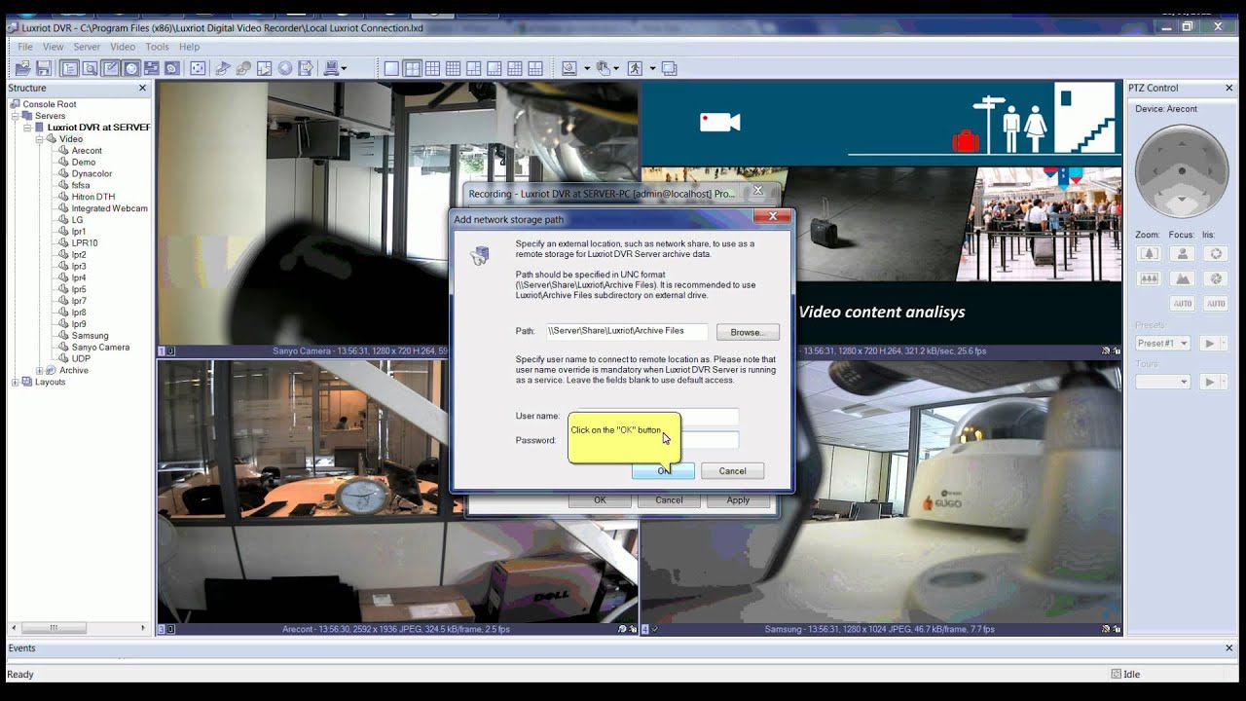Click the Path input field
The image size is (1246, 701).
(x=626, y=331)
